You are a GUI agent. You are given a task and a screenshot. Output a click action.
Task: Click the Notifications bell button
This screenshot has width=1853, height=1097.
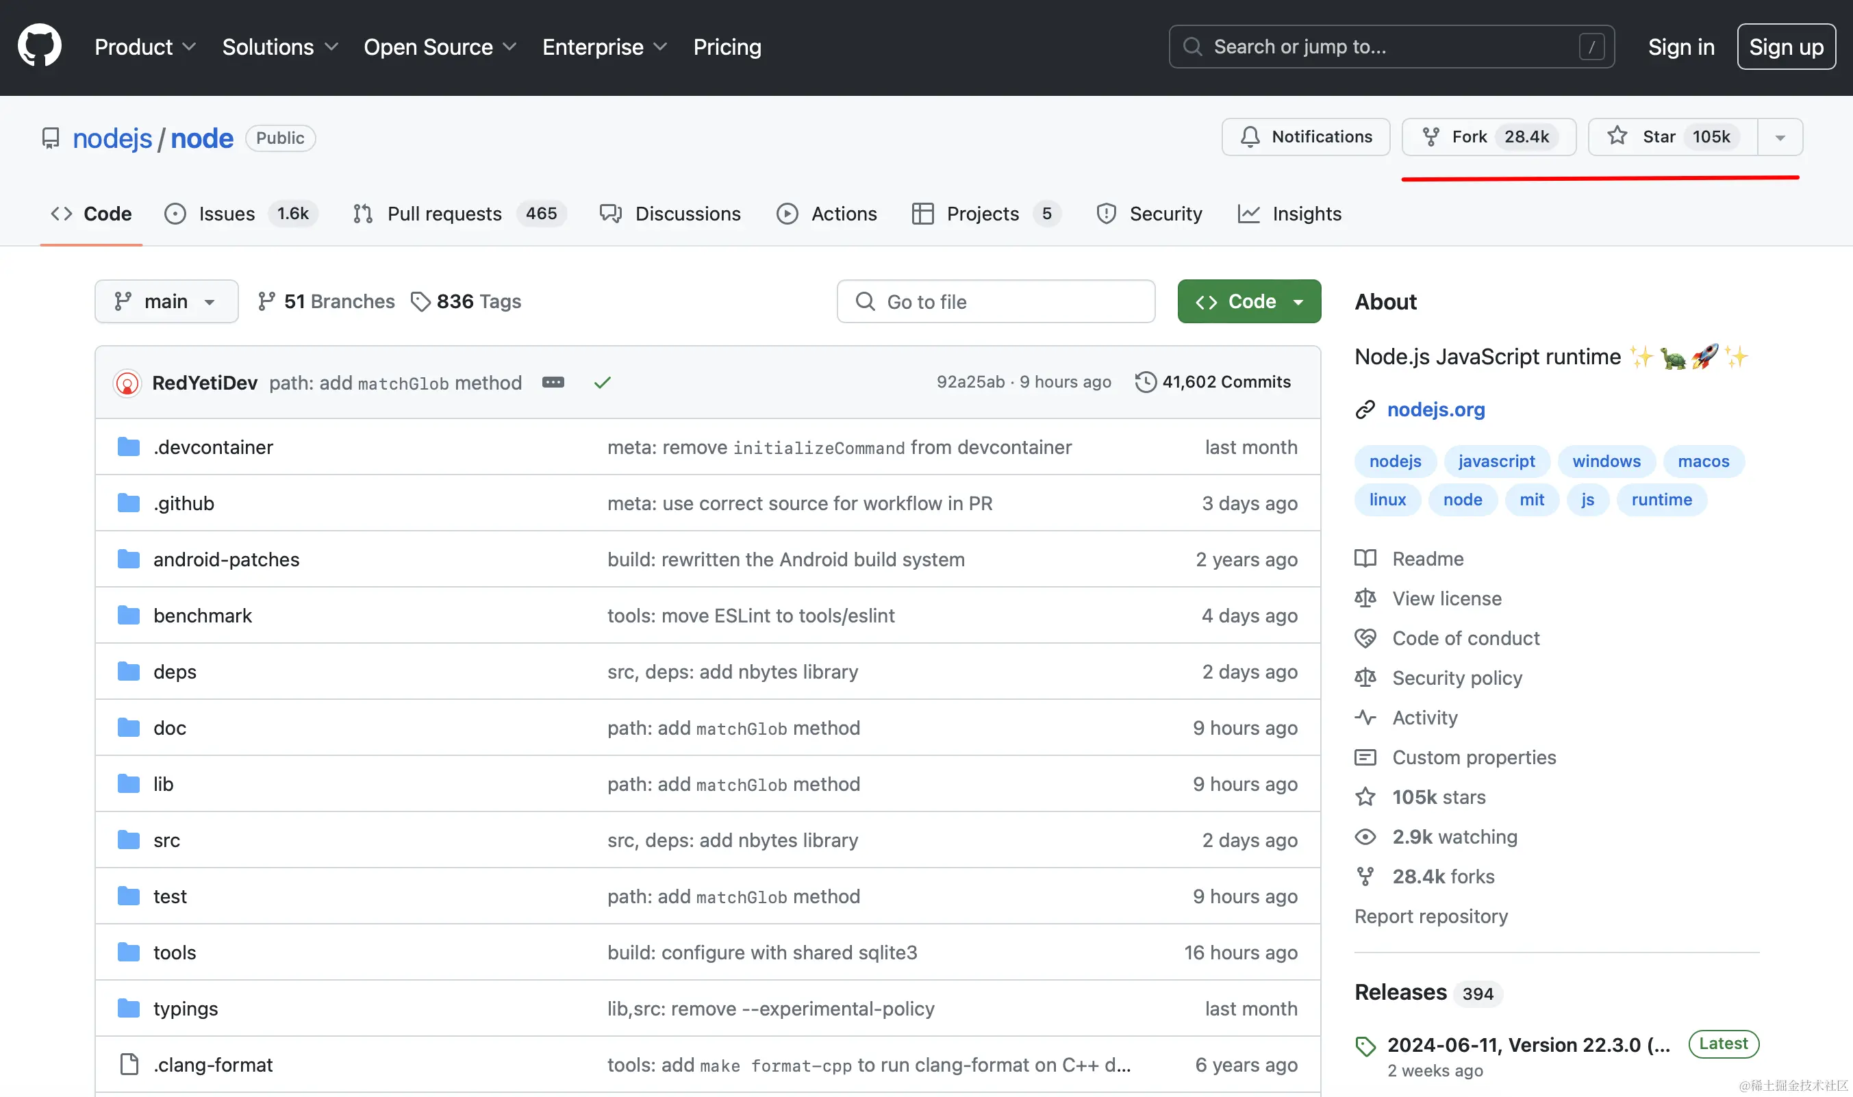tap(1305, 137)
